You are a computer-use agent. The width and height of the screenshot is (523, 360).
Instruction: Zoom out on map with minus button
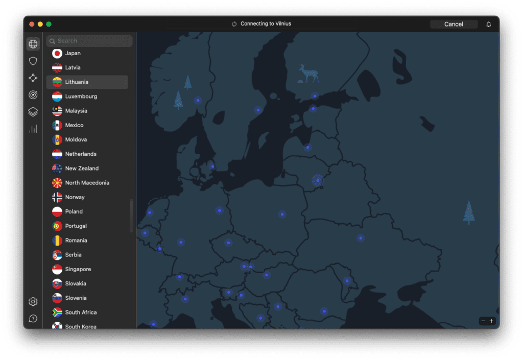point(483,321)
